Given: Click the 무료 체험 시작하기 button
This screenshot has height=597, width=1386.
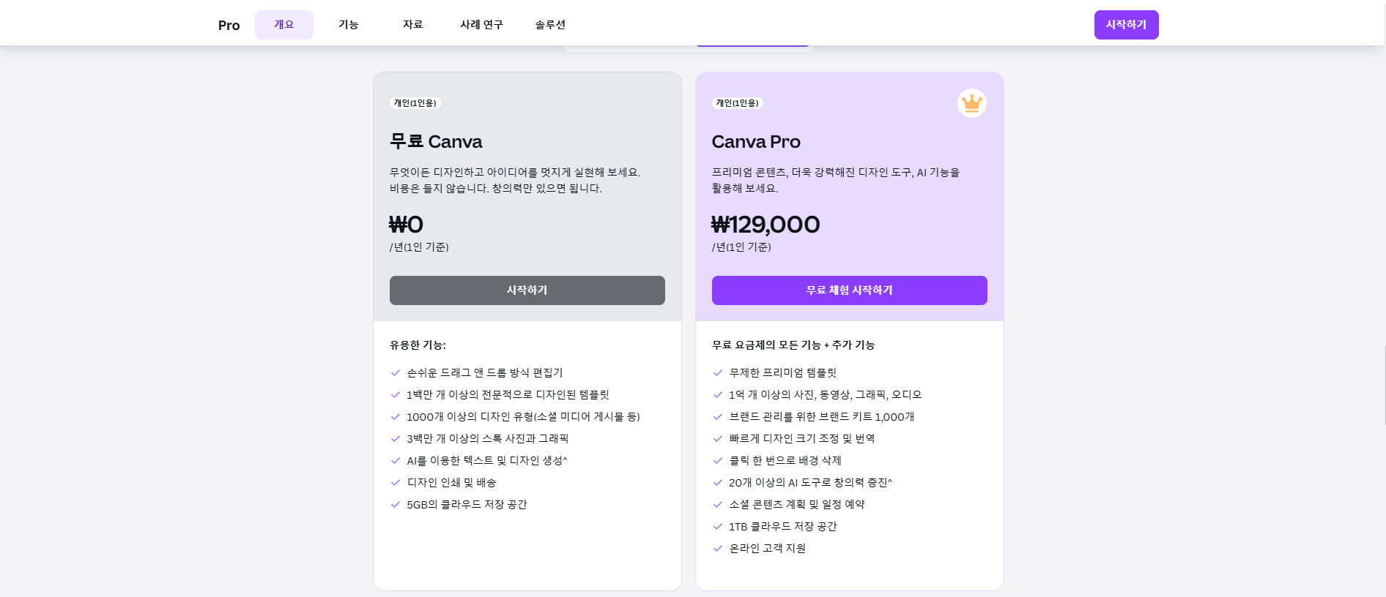Looking at the screenshot, I should click(849, 290).
